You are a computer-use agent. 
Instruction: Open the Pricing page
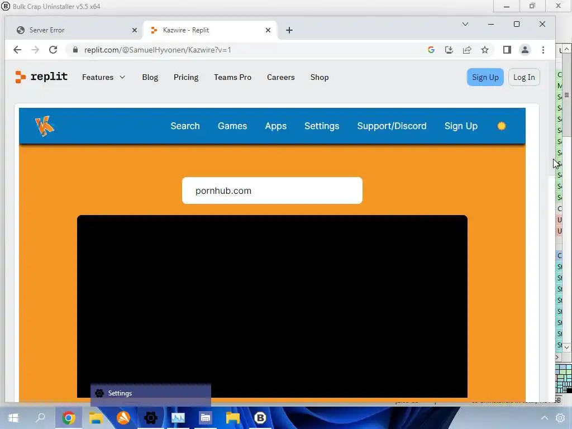(186, 77)
